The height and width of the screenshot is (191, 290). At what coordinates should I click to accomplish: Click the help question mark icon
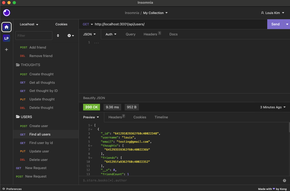284,180
